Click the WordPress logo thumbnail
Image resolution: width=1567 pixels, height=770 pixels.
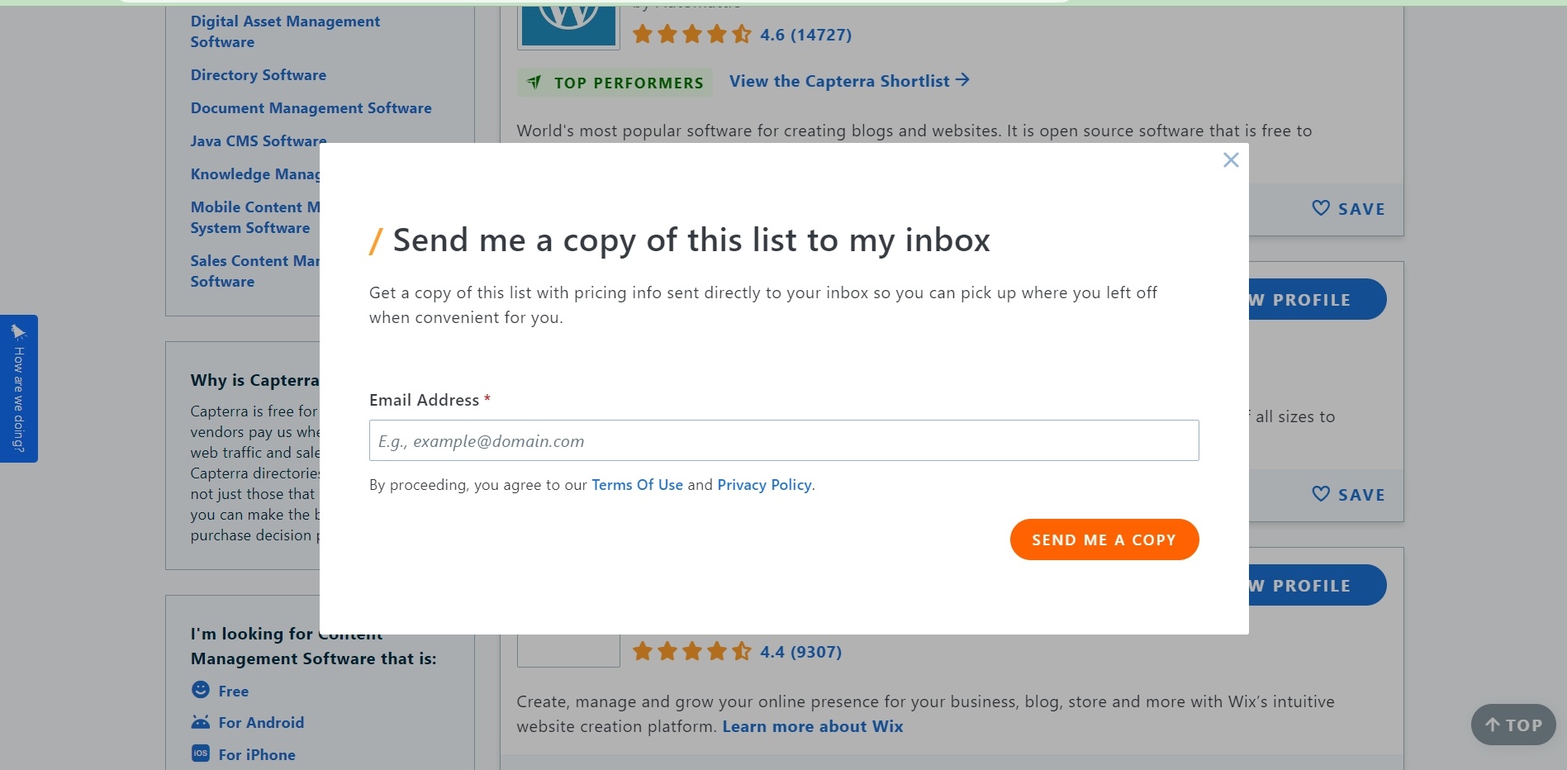[568, 26]
